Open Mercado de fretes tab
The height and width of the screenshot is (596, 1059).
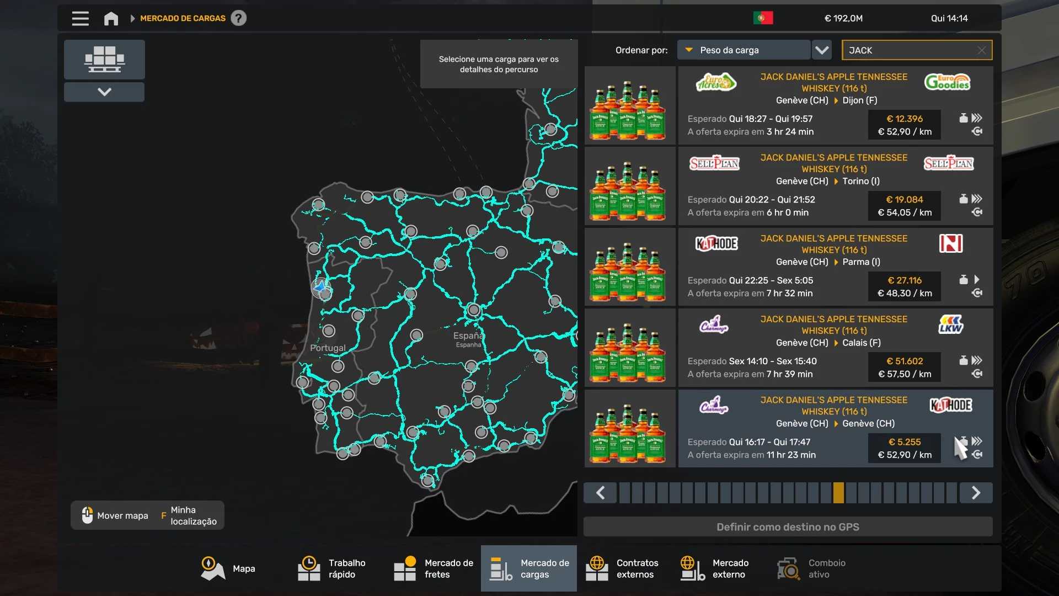434,568
